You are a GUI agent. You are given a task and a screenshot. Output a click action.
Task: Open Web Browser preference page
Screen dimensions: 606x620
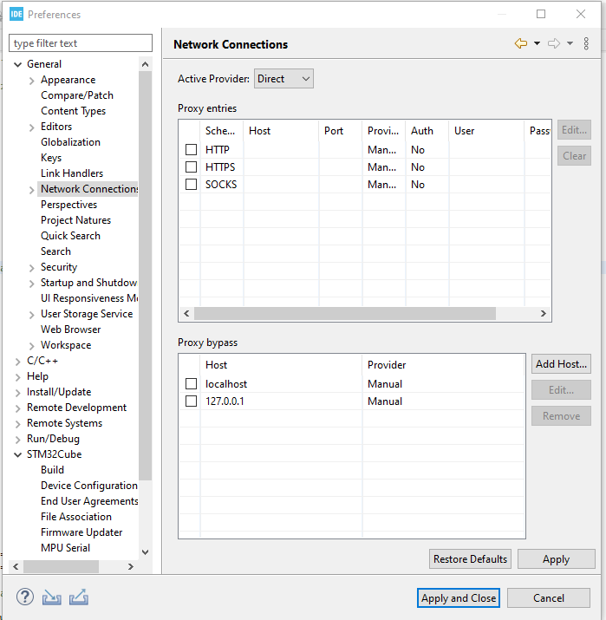click(x=71, y=330)
